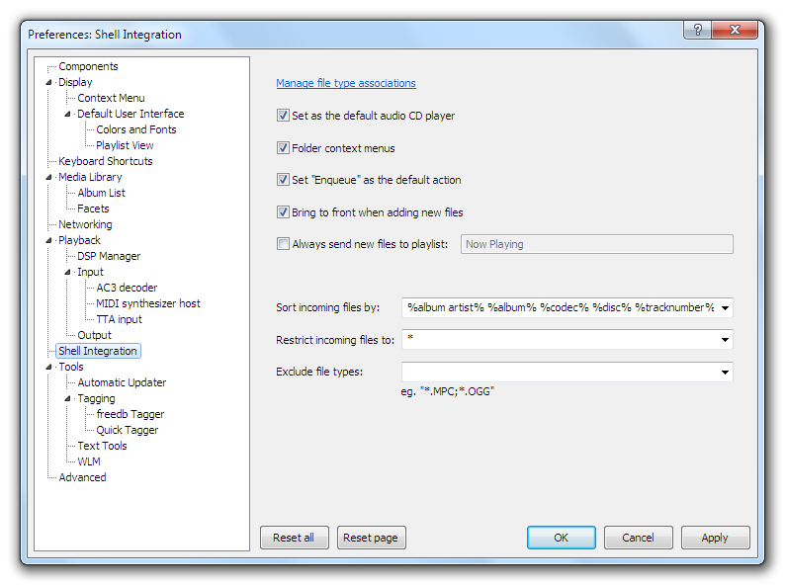Collapse the Tagging tree node
Image resolution: width=785 pixels, height=585 pixels.
pos(68,398)
